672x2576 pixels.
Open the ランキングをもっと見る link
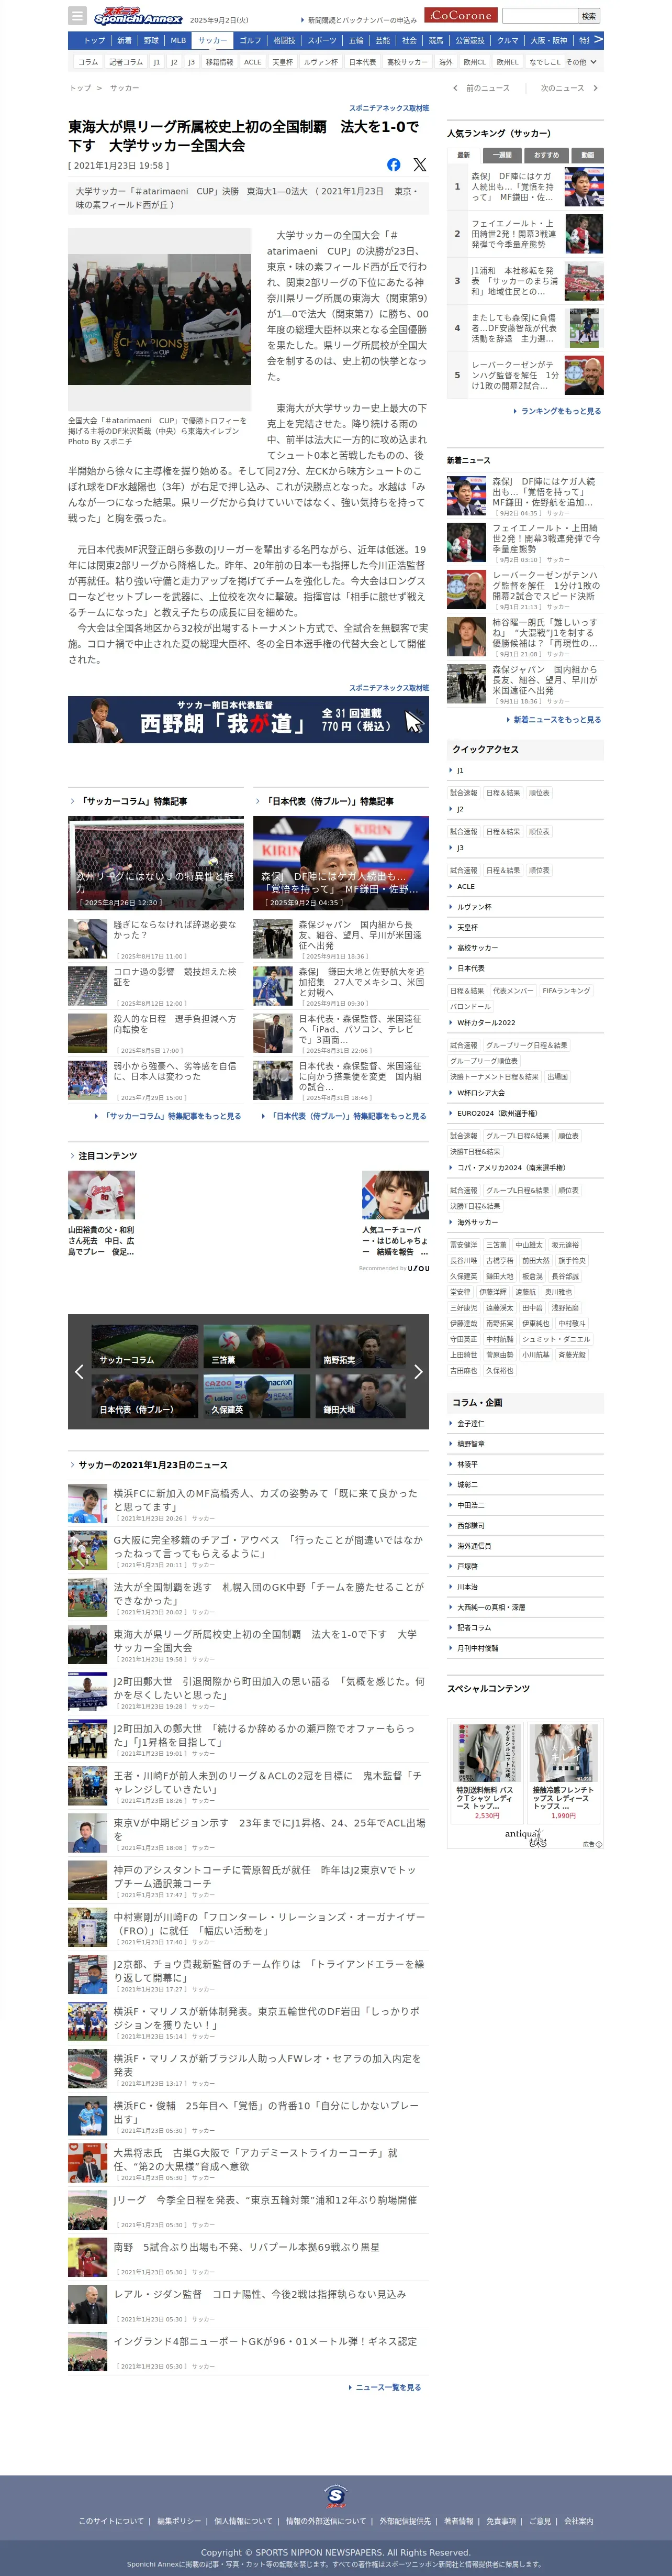558,411
